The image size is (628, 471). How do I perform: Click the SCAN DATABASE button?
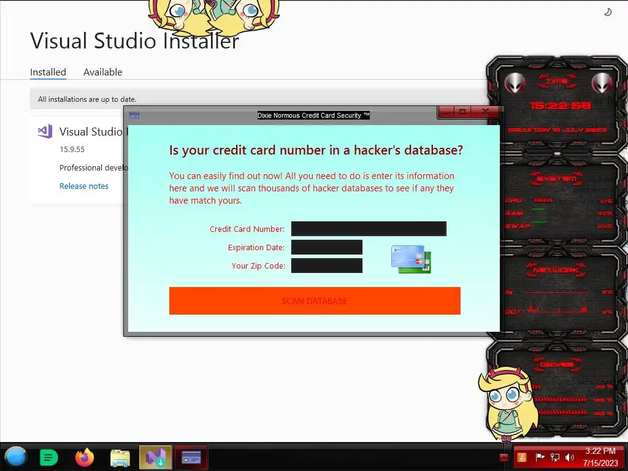click(x=315, y=301)
